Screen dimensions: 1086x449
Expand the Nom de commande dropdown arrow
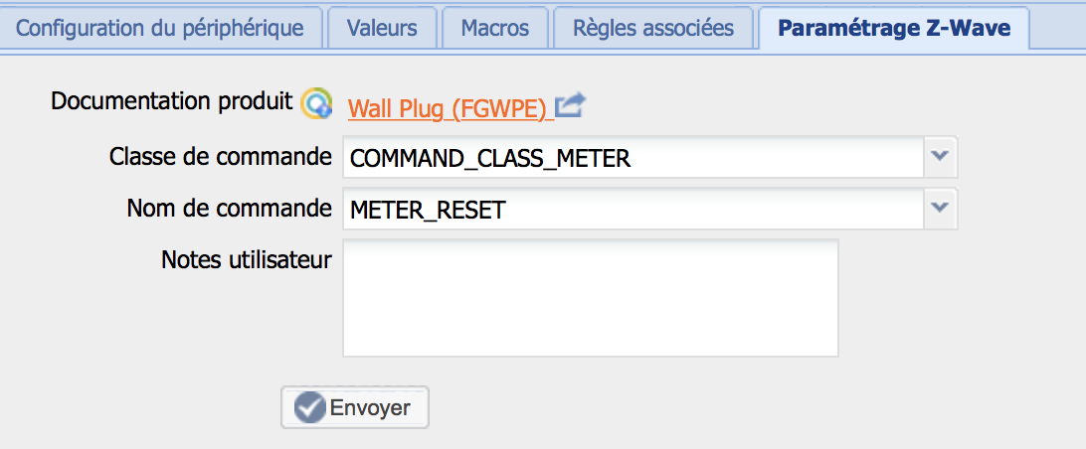point(940,209)
